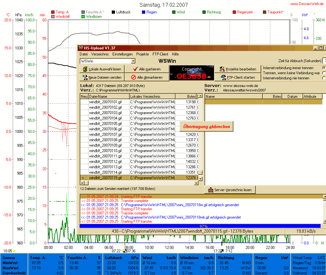
Task: Click the 'Projekte bearbeiten' tools icon
Action: [222, 69]
